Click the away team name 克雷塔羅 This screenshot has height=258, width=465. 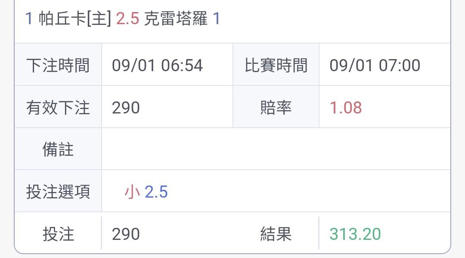point(176,19)
